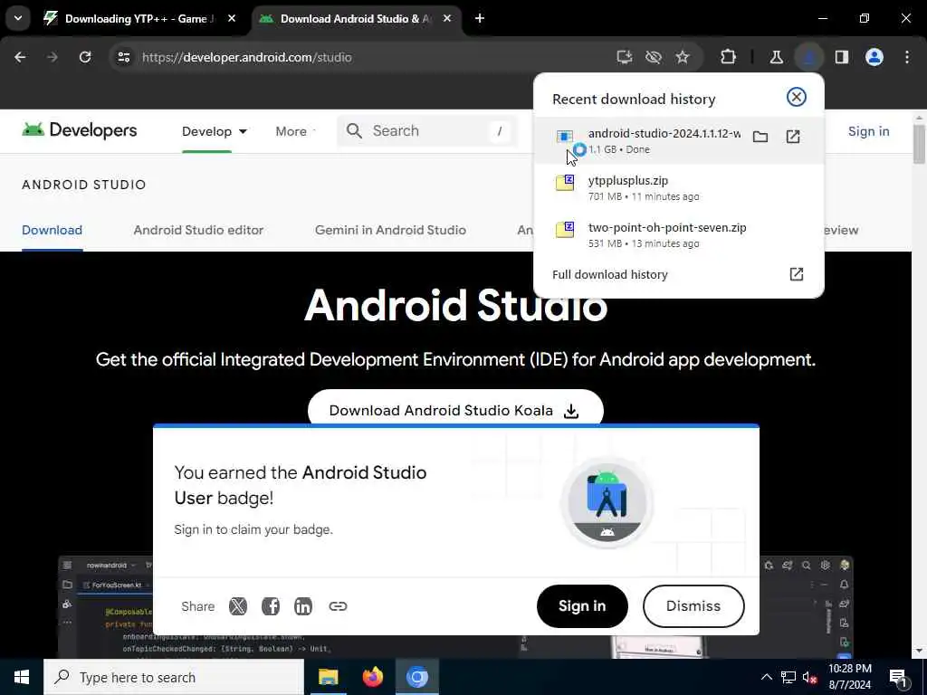The image size is (927, 695).
Task: Click the Android Studio User badge image
Action: click(x=607, y=503)
